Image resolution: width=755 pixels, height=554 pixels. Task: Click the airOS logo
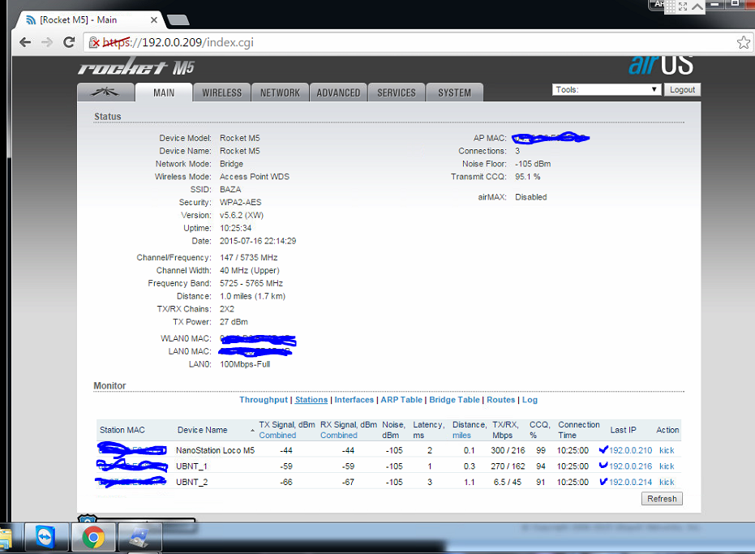pyautogui.click(x=661, y=65)
